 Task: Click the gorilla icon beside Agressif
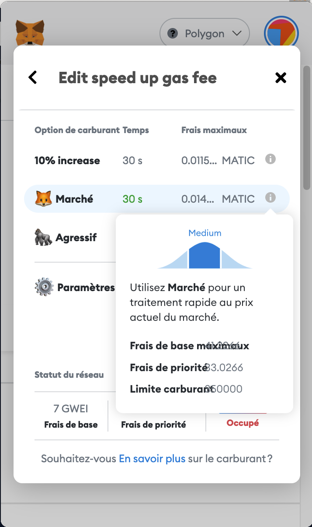point(44,237)
